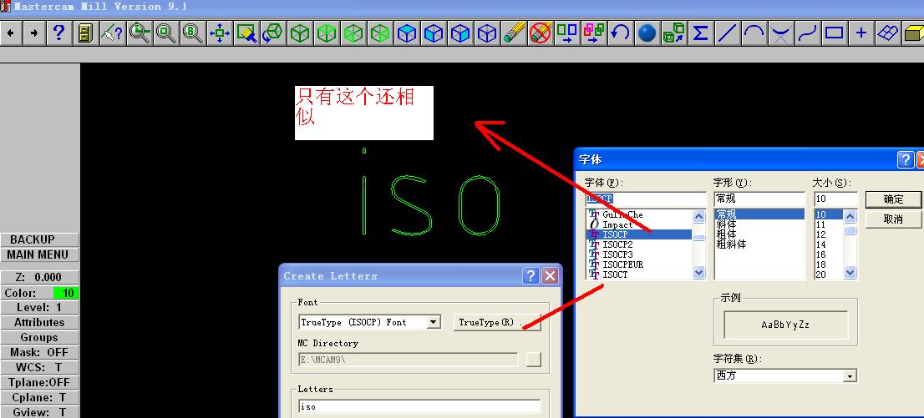
Task: Select font size 20
Action: [821, 274]
